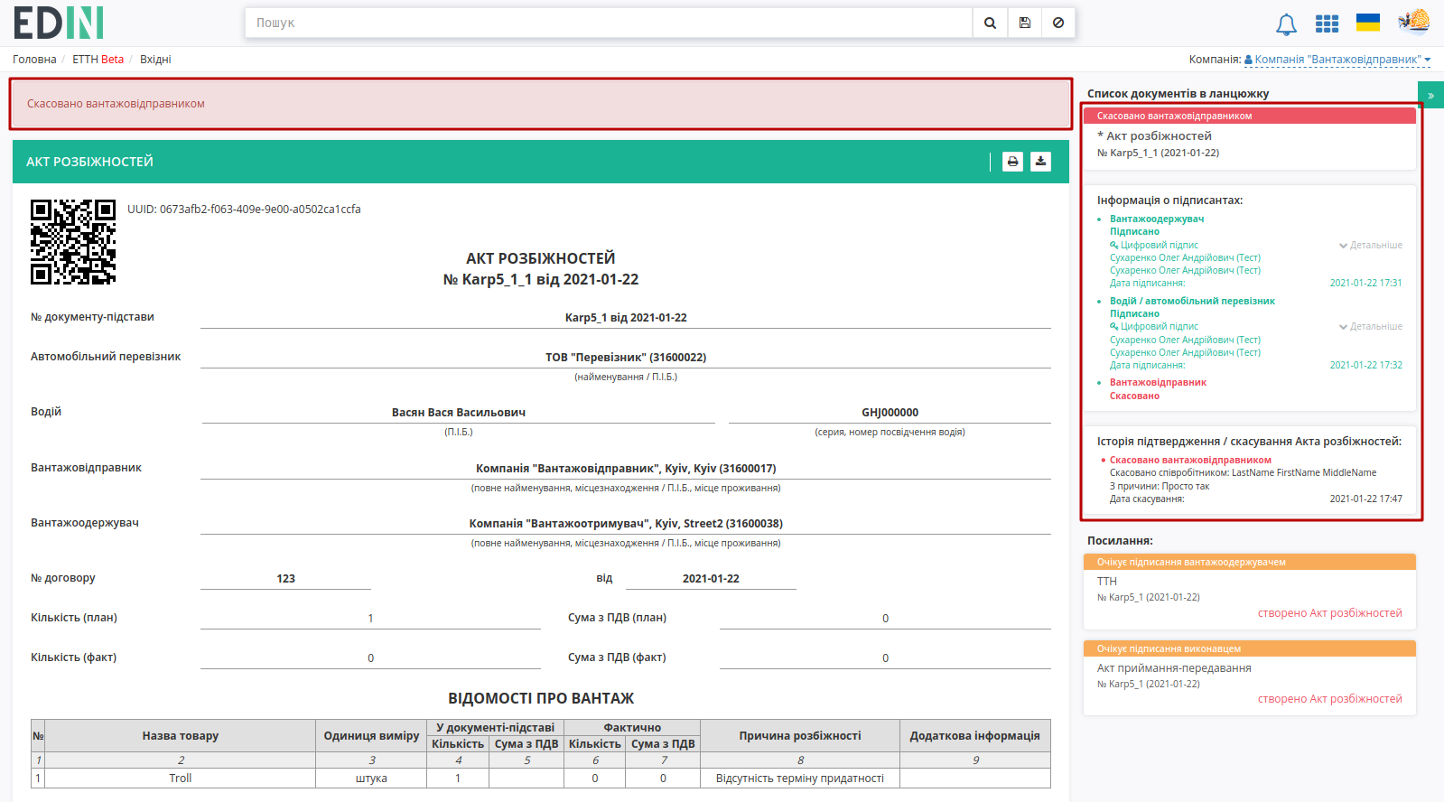
Task: Click створено Акт розбіжностей under ТТН
Action: click(1329, 613)
